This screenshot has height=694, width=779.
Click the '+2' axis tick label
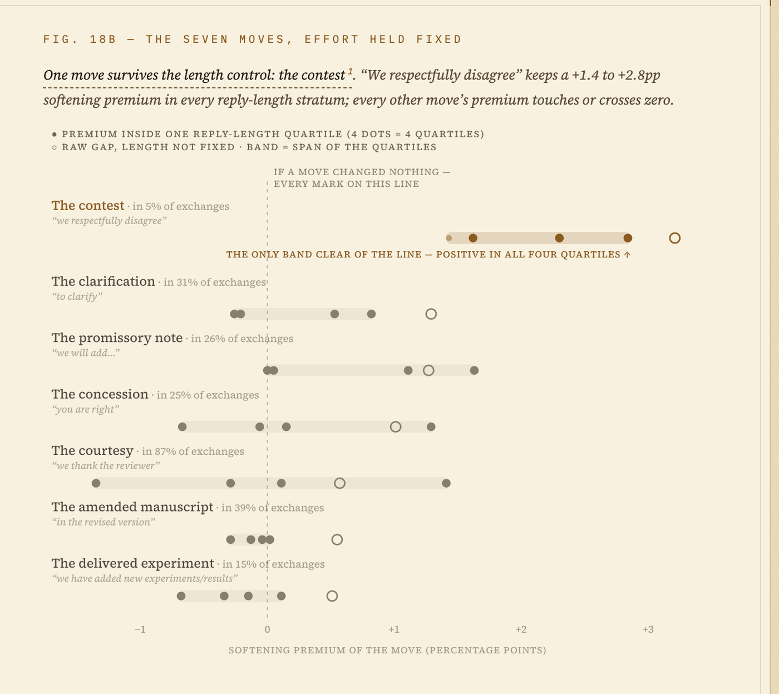(521, 629)
